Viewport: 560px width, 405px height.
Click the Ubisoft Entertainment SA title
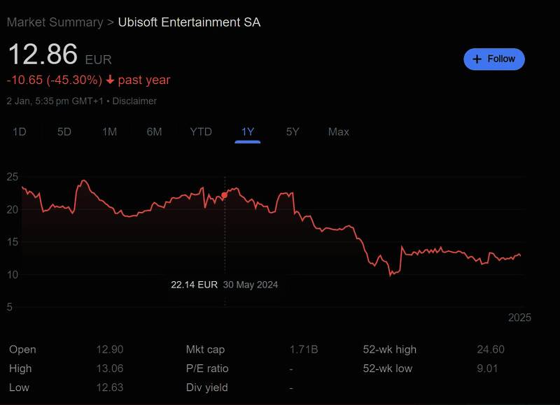(189, 22)
